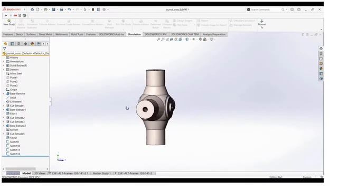Switch to the Sketch tab
Image resolution: width=338 pixels, height=190 pixels.
[x=20, y=34]
